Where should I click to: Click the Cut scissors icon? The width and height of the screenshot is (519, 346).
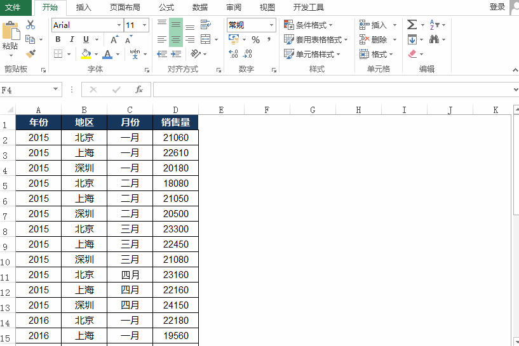(x=30, y=25)
